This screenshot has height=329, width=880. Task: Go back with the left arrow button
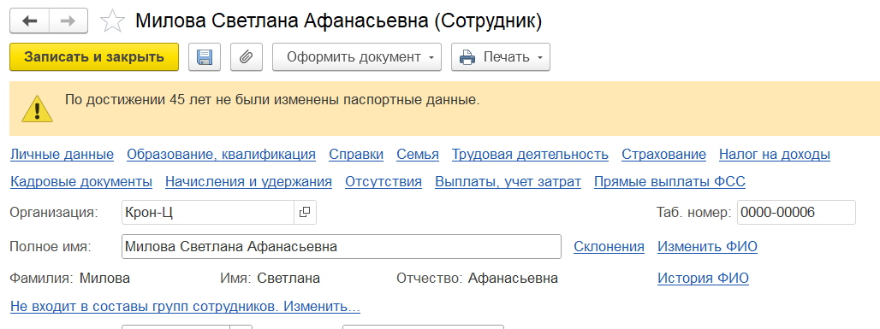point(30,21)
